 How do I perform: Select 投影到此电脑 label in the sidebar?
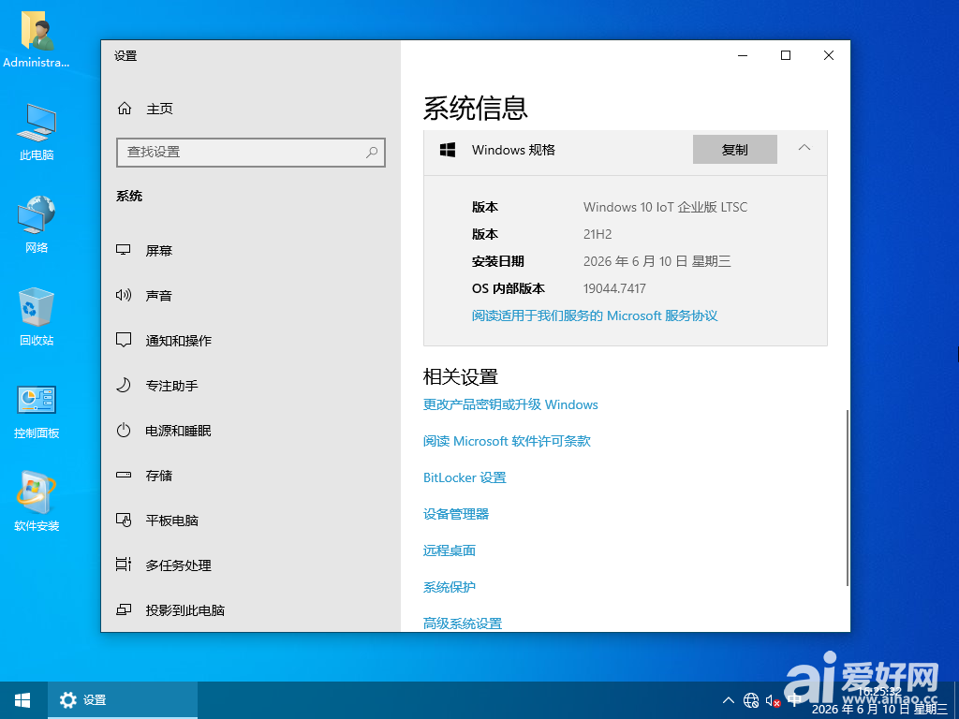click(185, 610)
